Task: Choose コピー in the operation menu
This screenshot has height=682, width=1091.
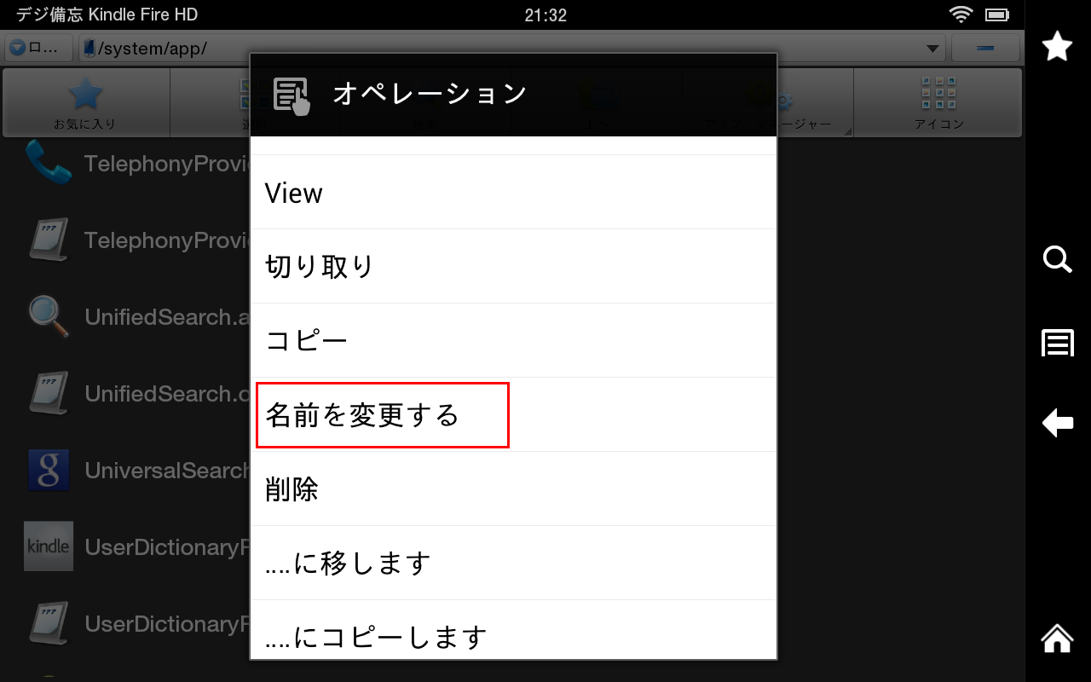Action: pyautogui.click(x=513, y=341)
